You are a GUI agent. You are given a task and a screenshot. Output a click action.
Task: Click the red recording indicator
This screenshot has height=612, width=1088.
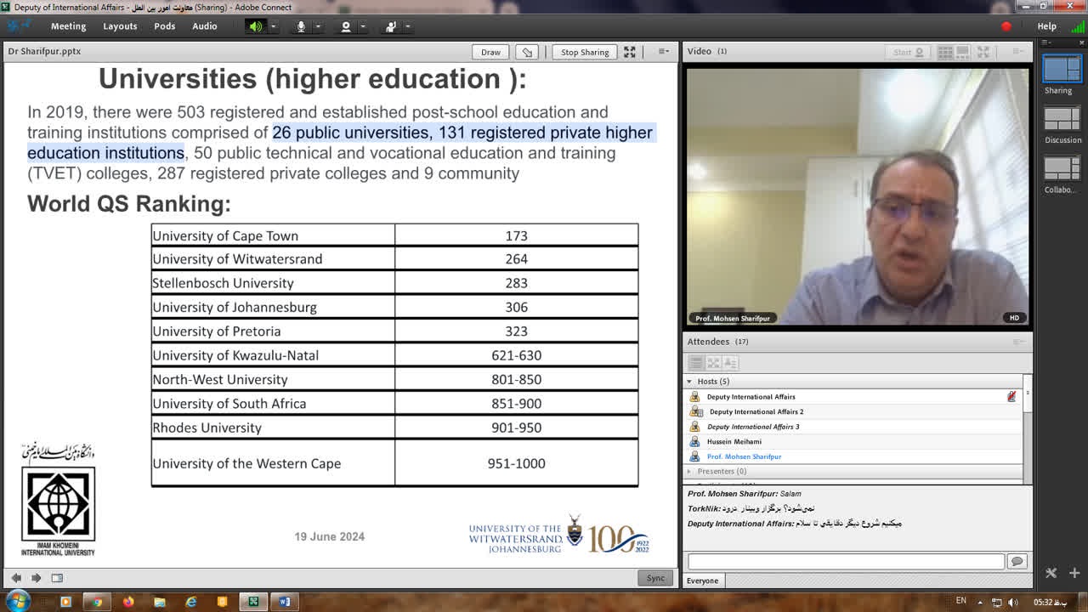(1006, 26)
